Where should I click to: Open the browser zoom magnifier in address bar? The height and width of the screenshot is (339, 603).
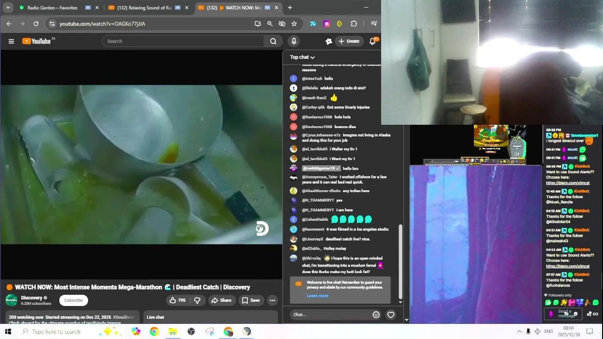tap(270, 24)
